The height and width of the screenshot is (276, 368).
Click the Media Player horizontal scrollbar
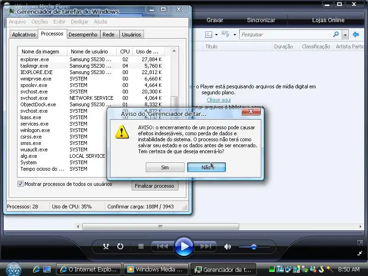[161, 226]
